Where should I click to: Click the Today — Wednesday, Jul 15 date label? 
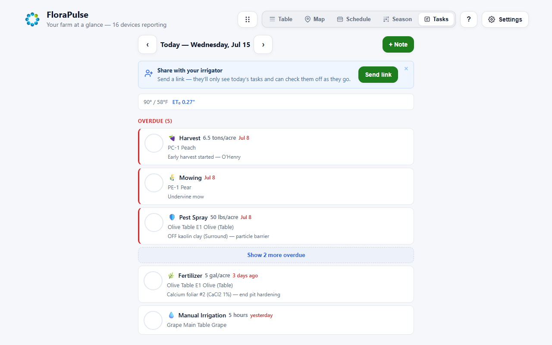(x=205, y=44)
